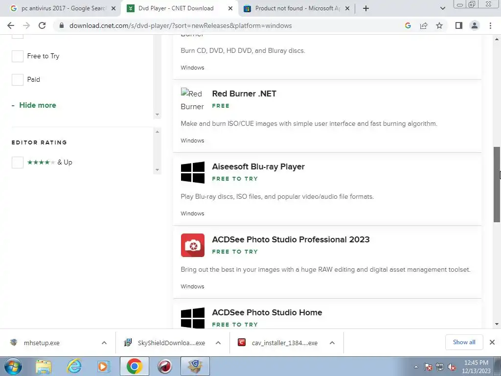This screenshot has width=501, height=376.
Task: Open ACDSee Photo Studio Professional 2023
Action: (x=291, y=239)
